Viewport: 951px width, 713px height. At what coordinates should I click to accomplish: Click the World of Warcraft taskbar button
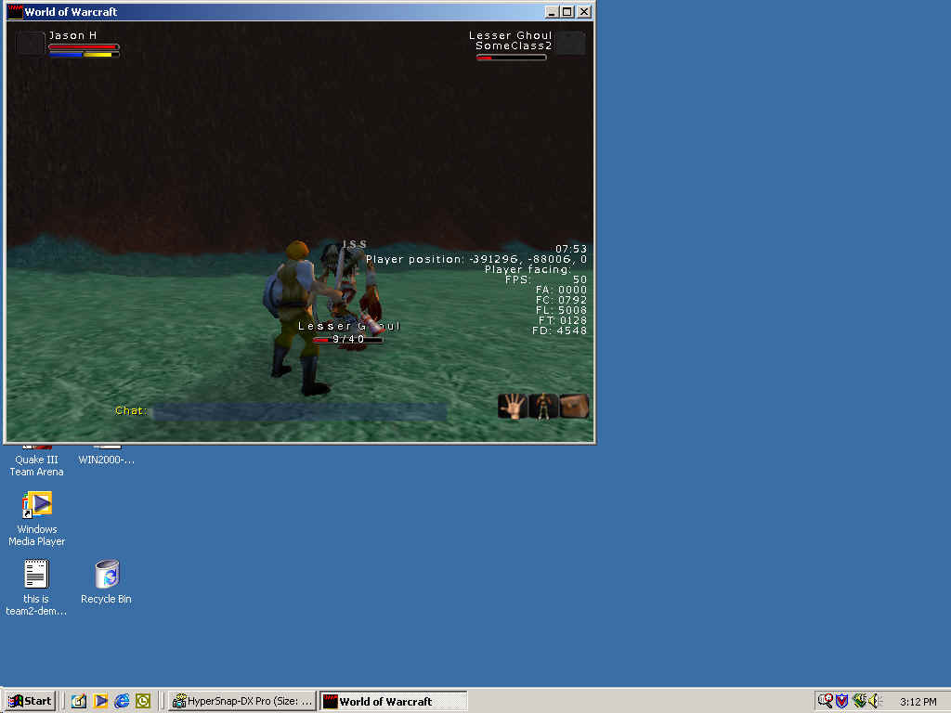click(x=393, y=701)
